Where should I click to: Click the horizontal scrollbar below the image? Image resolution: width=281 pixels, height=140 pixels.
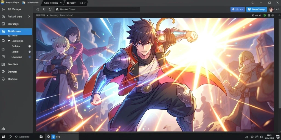click(68, 133)
